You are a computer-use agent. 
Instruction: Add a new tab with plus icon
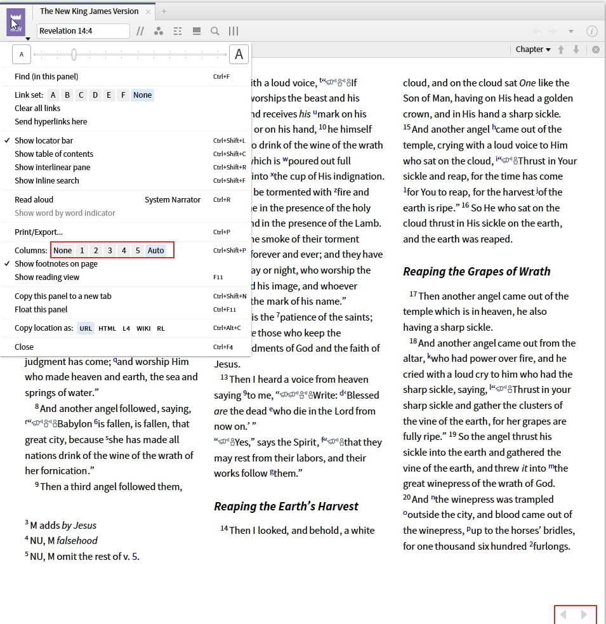(164, 11)
